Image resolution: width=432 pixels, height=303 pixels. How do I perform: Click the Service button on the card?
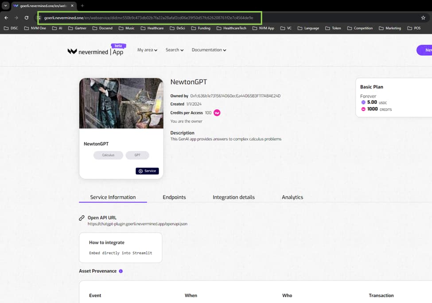tap(147, 171)
